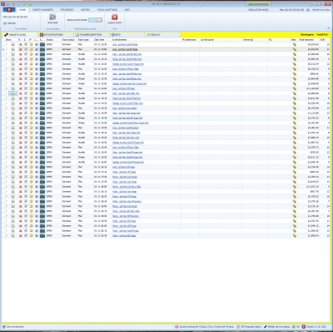This screenshot has width=333, height=332.
Task: Expand the seventh market row arrow
Action: tap(7, 73)
